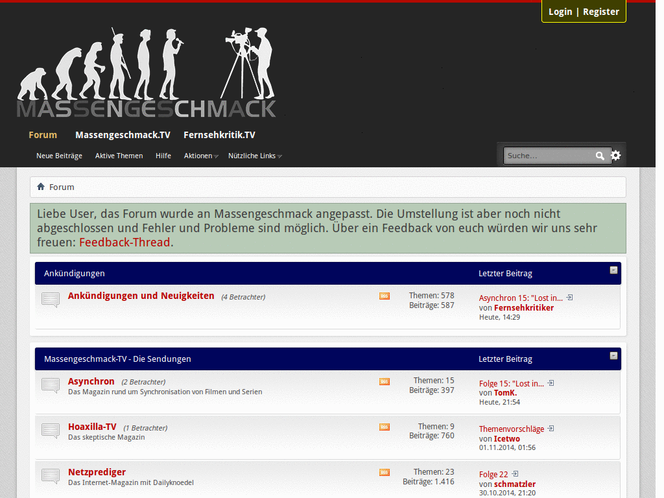Open the Feedback-Thread link
Image resolution: width=664 pixels, height=498 pixels.
[124, 243]
